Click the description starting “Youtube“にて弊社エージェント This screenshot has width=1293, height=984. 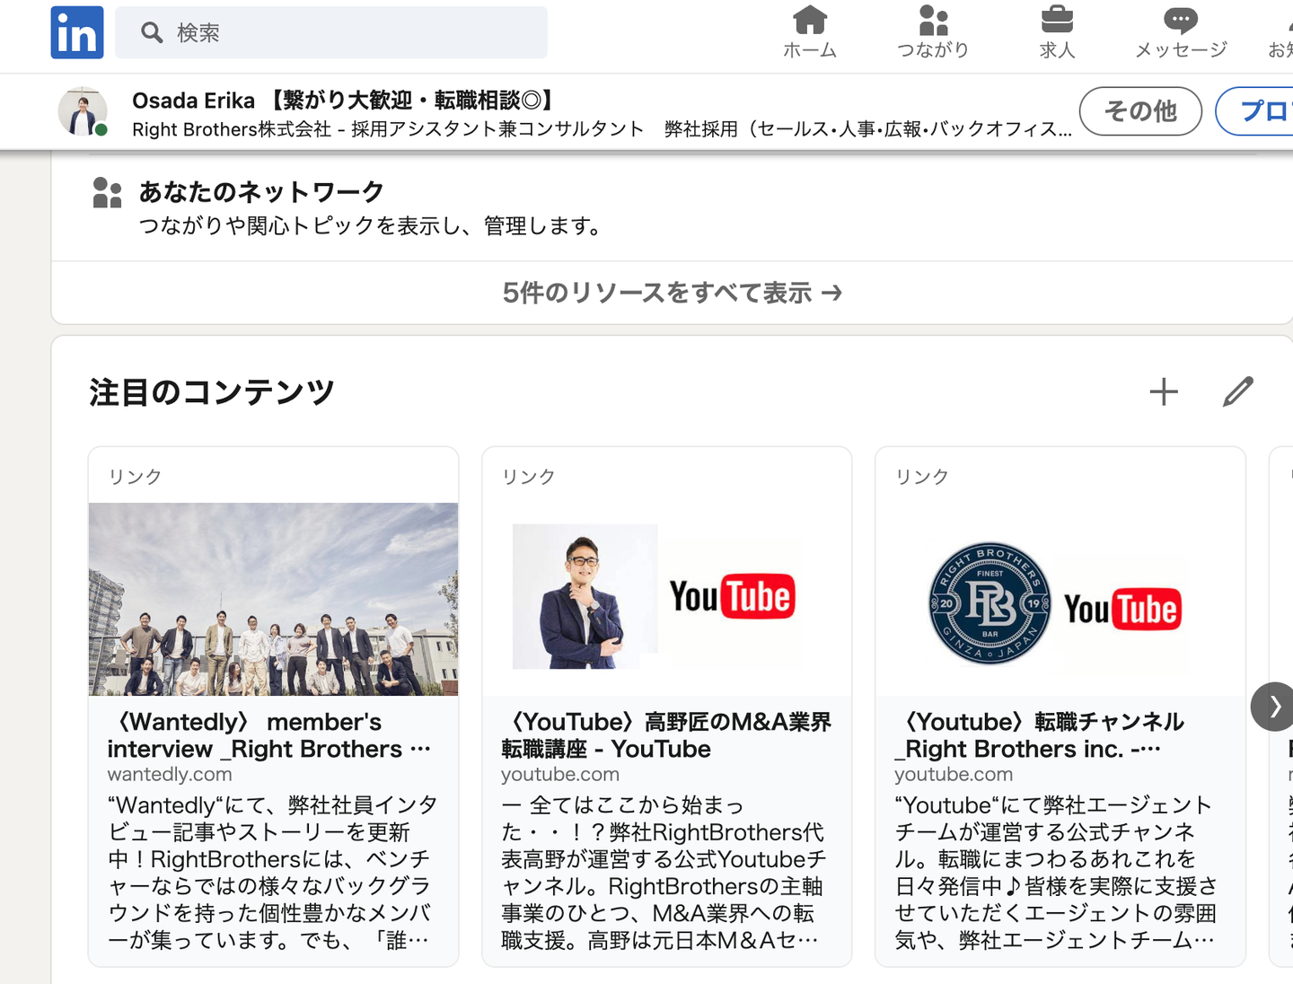(x=1057, y=873)
